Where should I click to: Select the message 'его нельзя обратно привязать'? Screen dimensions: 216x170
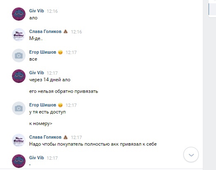[63, 92]
